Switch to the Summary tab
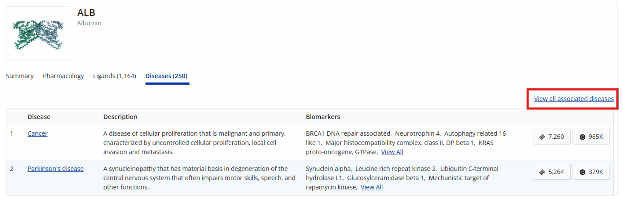 (20, 76)
